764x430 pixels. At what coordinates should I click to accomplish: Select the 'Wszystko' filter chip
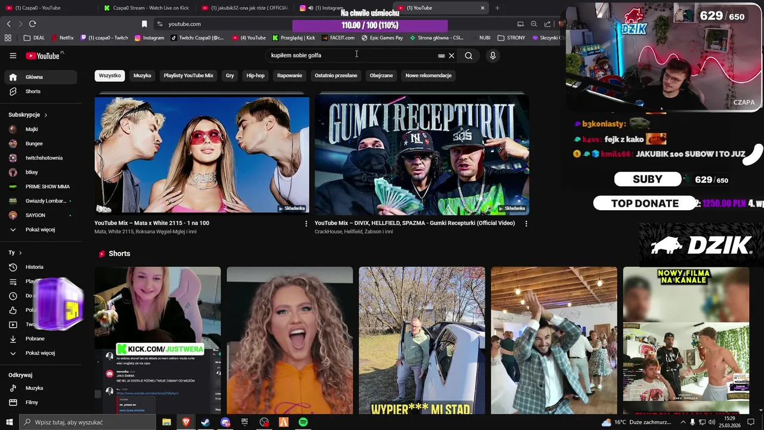(110, 75)
